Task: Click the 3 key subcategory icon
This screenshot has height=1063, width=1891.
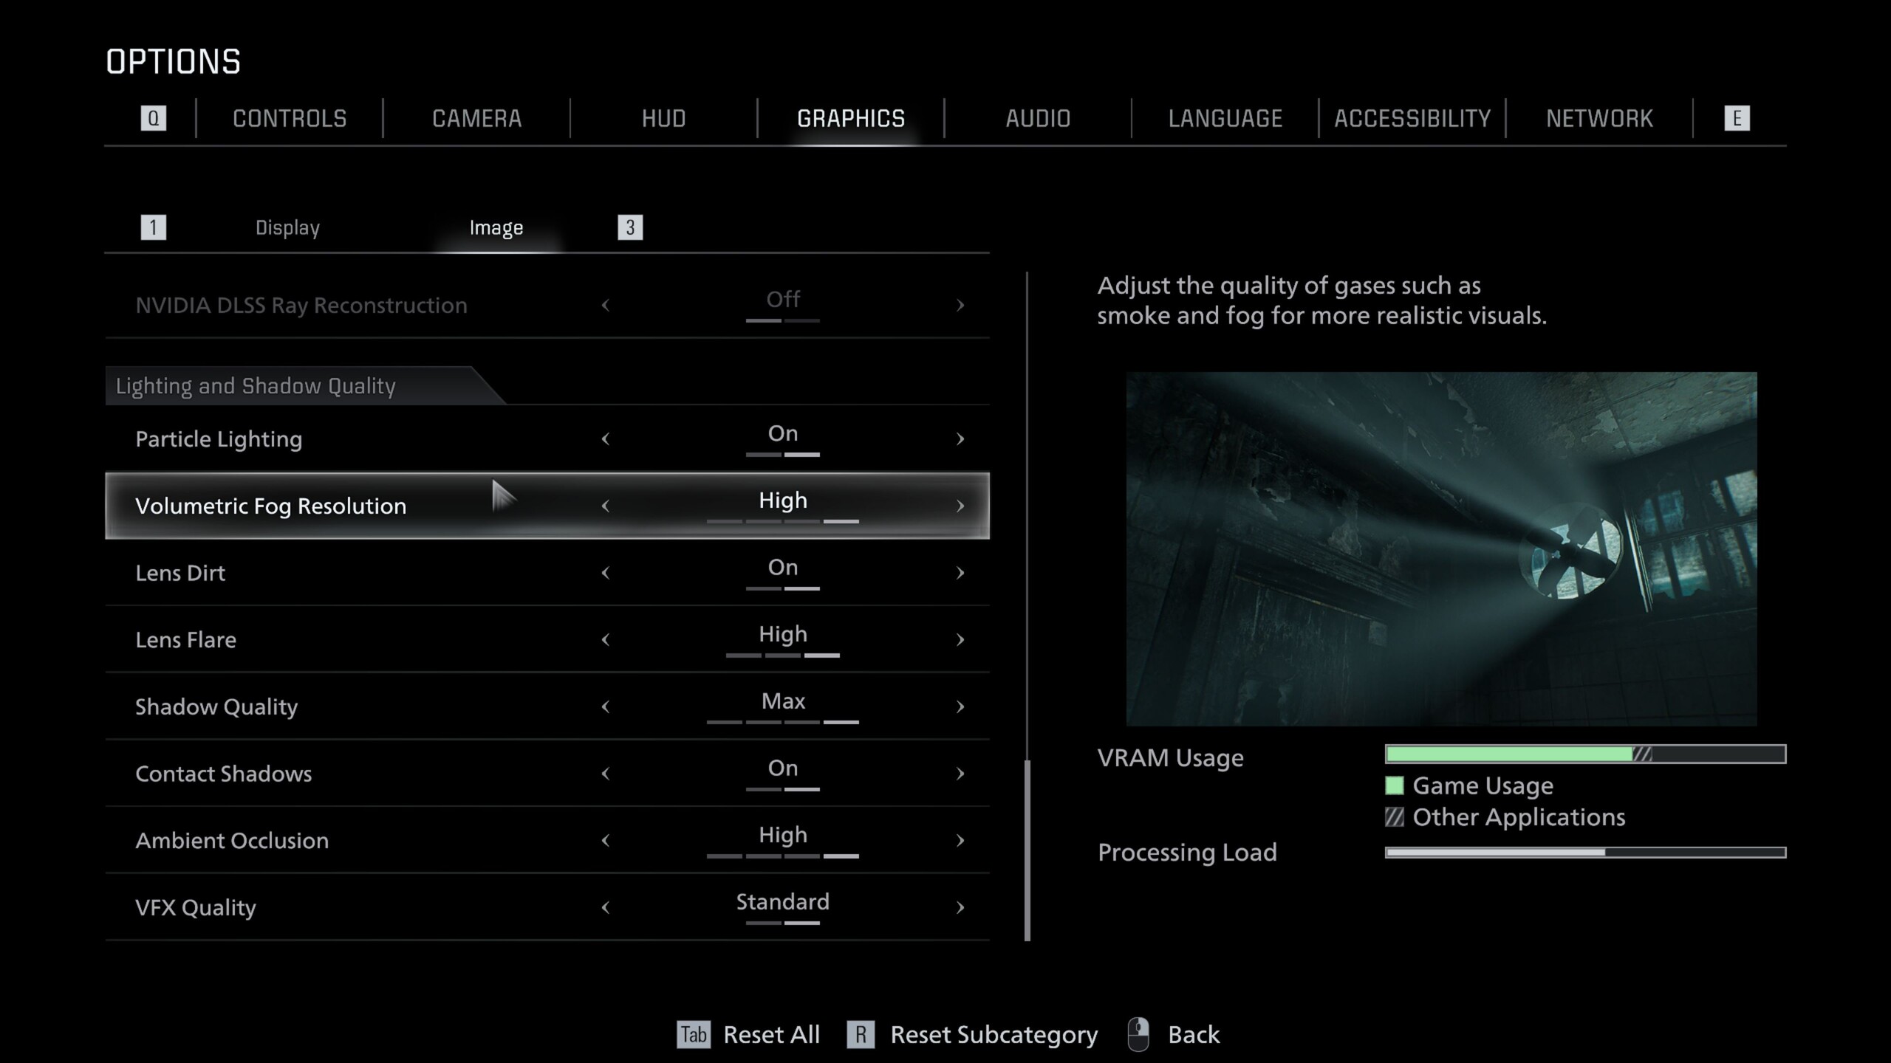Action: coord(630,227)
